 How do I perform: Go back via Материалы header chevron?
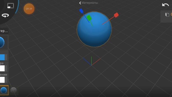click(x=80, y=3)
